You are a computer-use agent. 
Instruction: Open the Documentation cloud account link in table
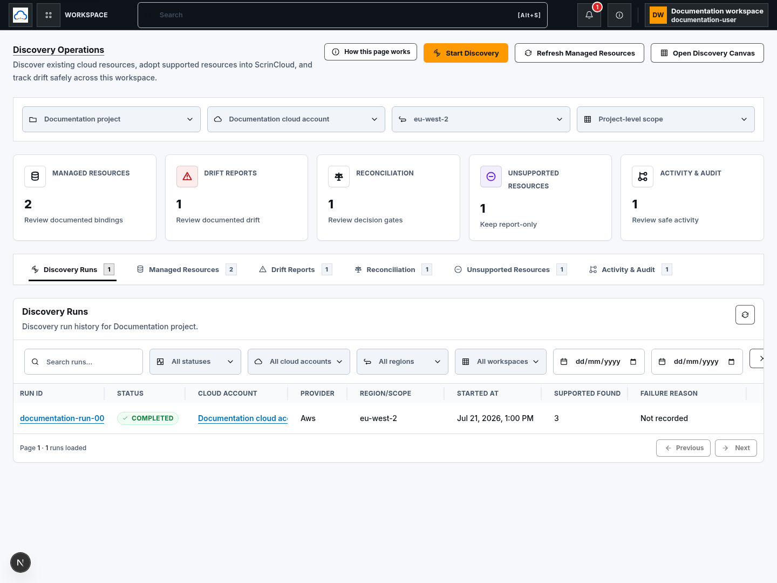[243, 418]
